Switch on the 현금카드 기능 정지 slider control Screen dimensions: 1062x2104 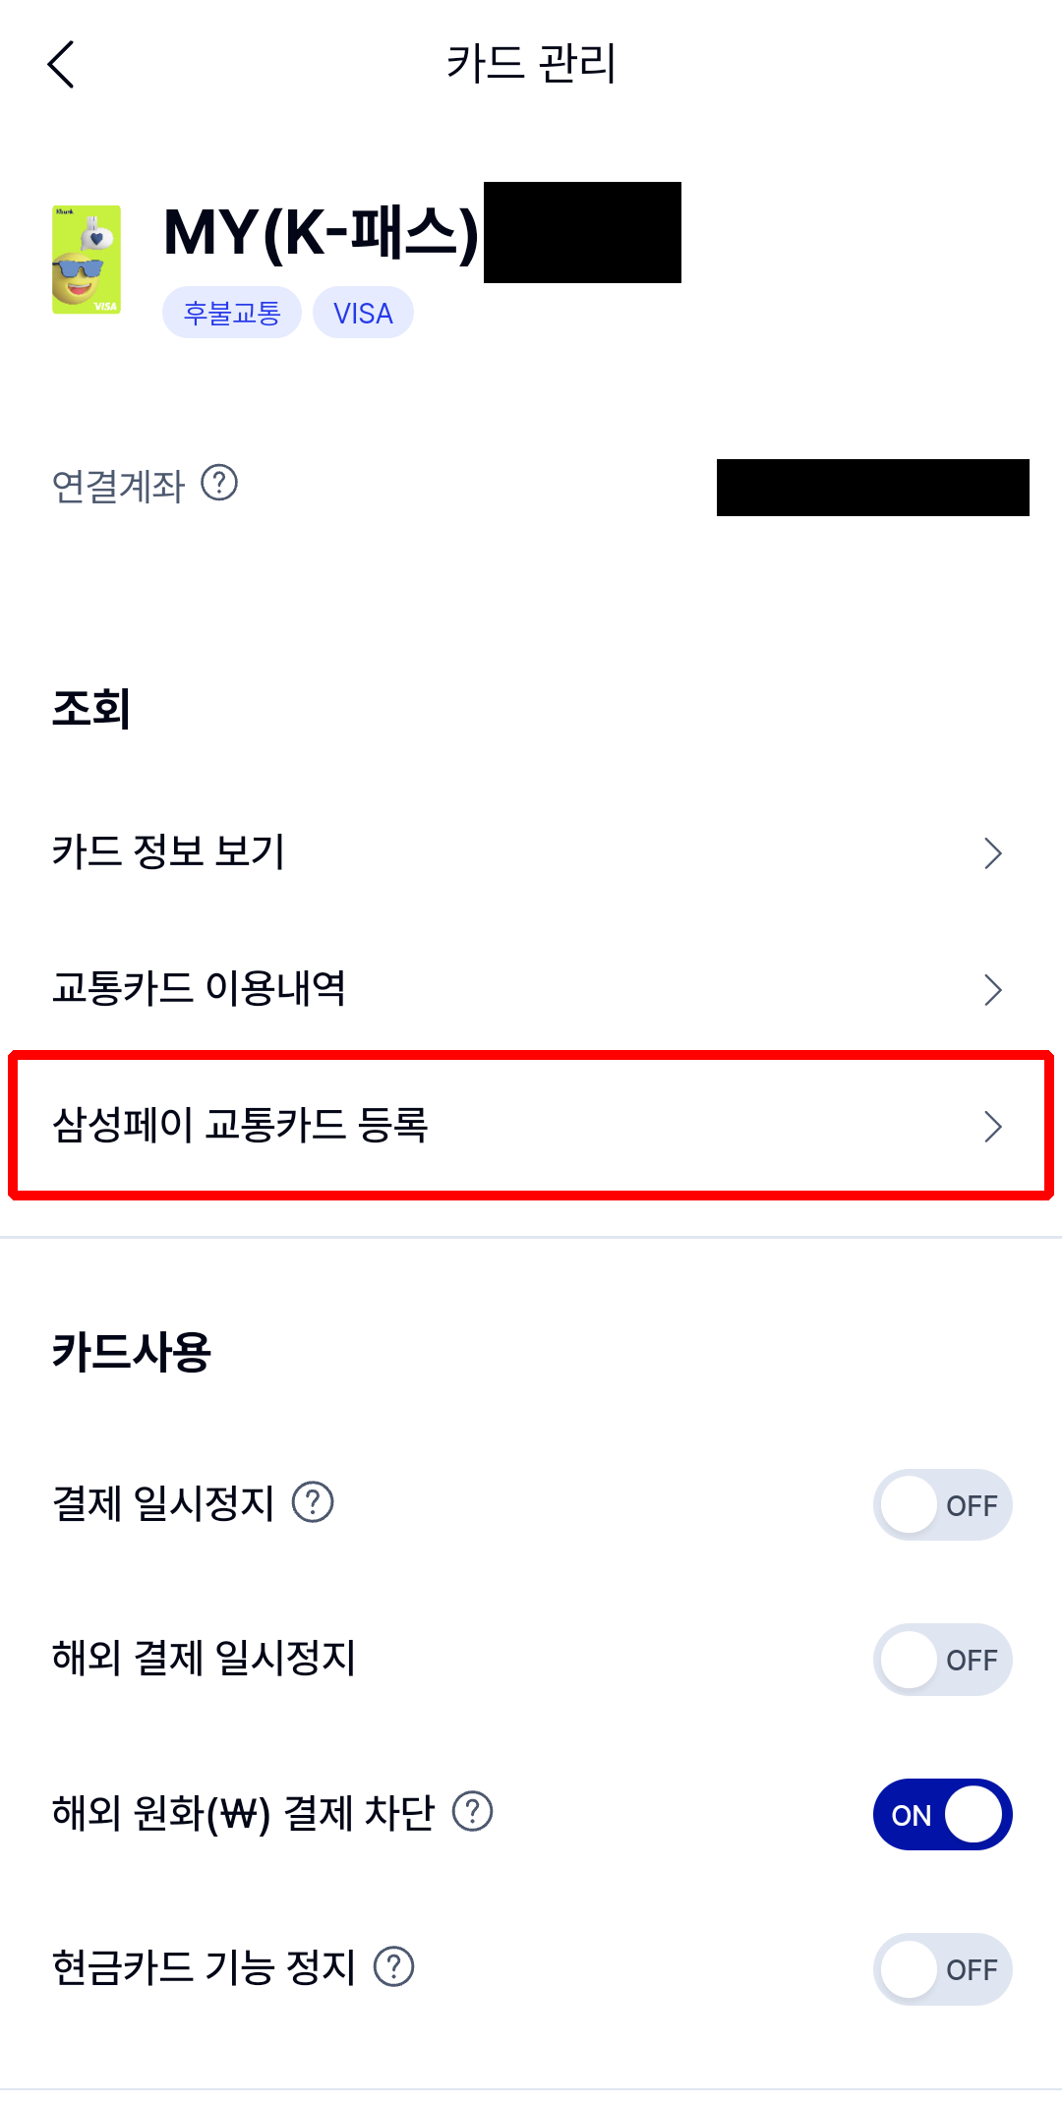941,1969
